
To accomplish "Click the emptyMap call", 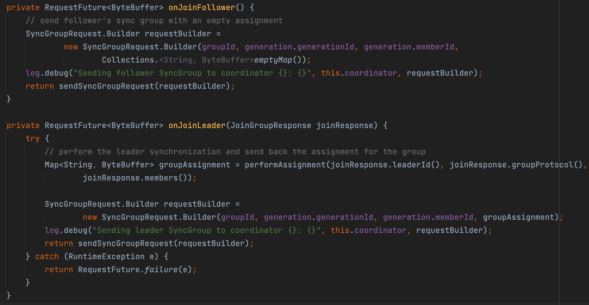I will tap(273, 60).
